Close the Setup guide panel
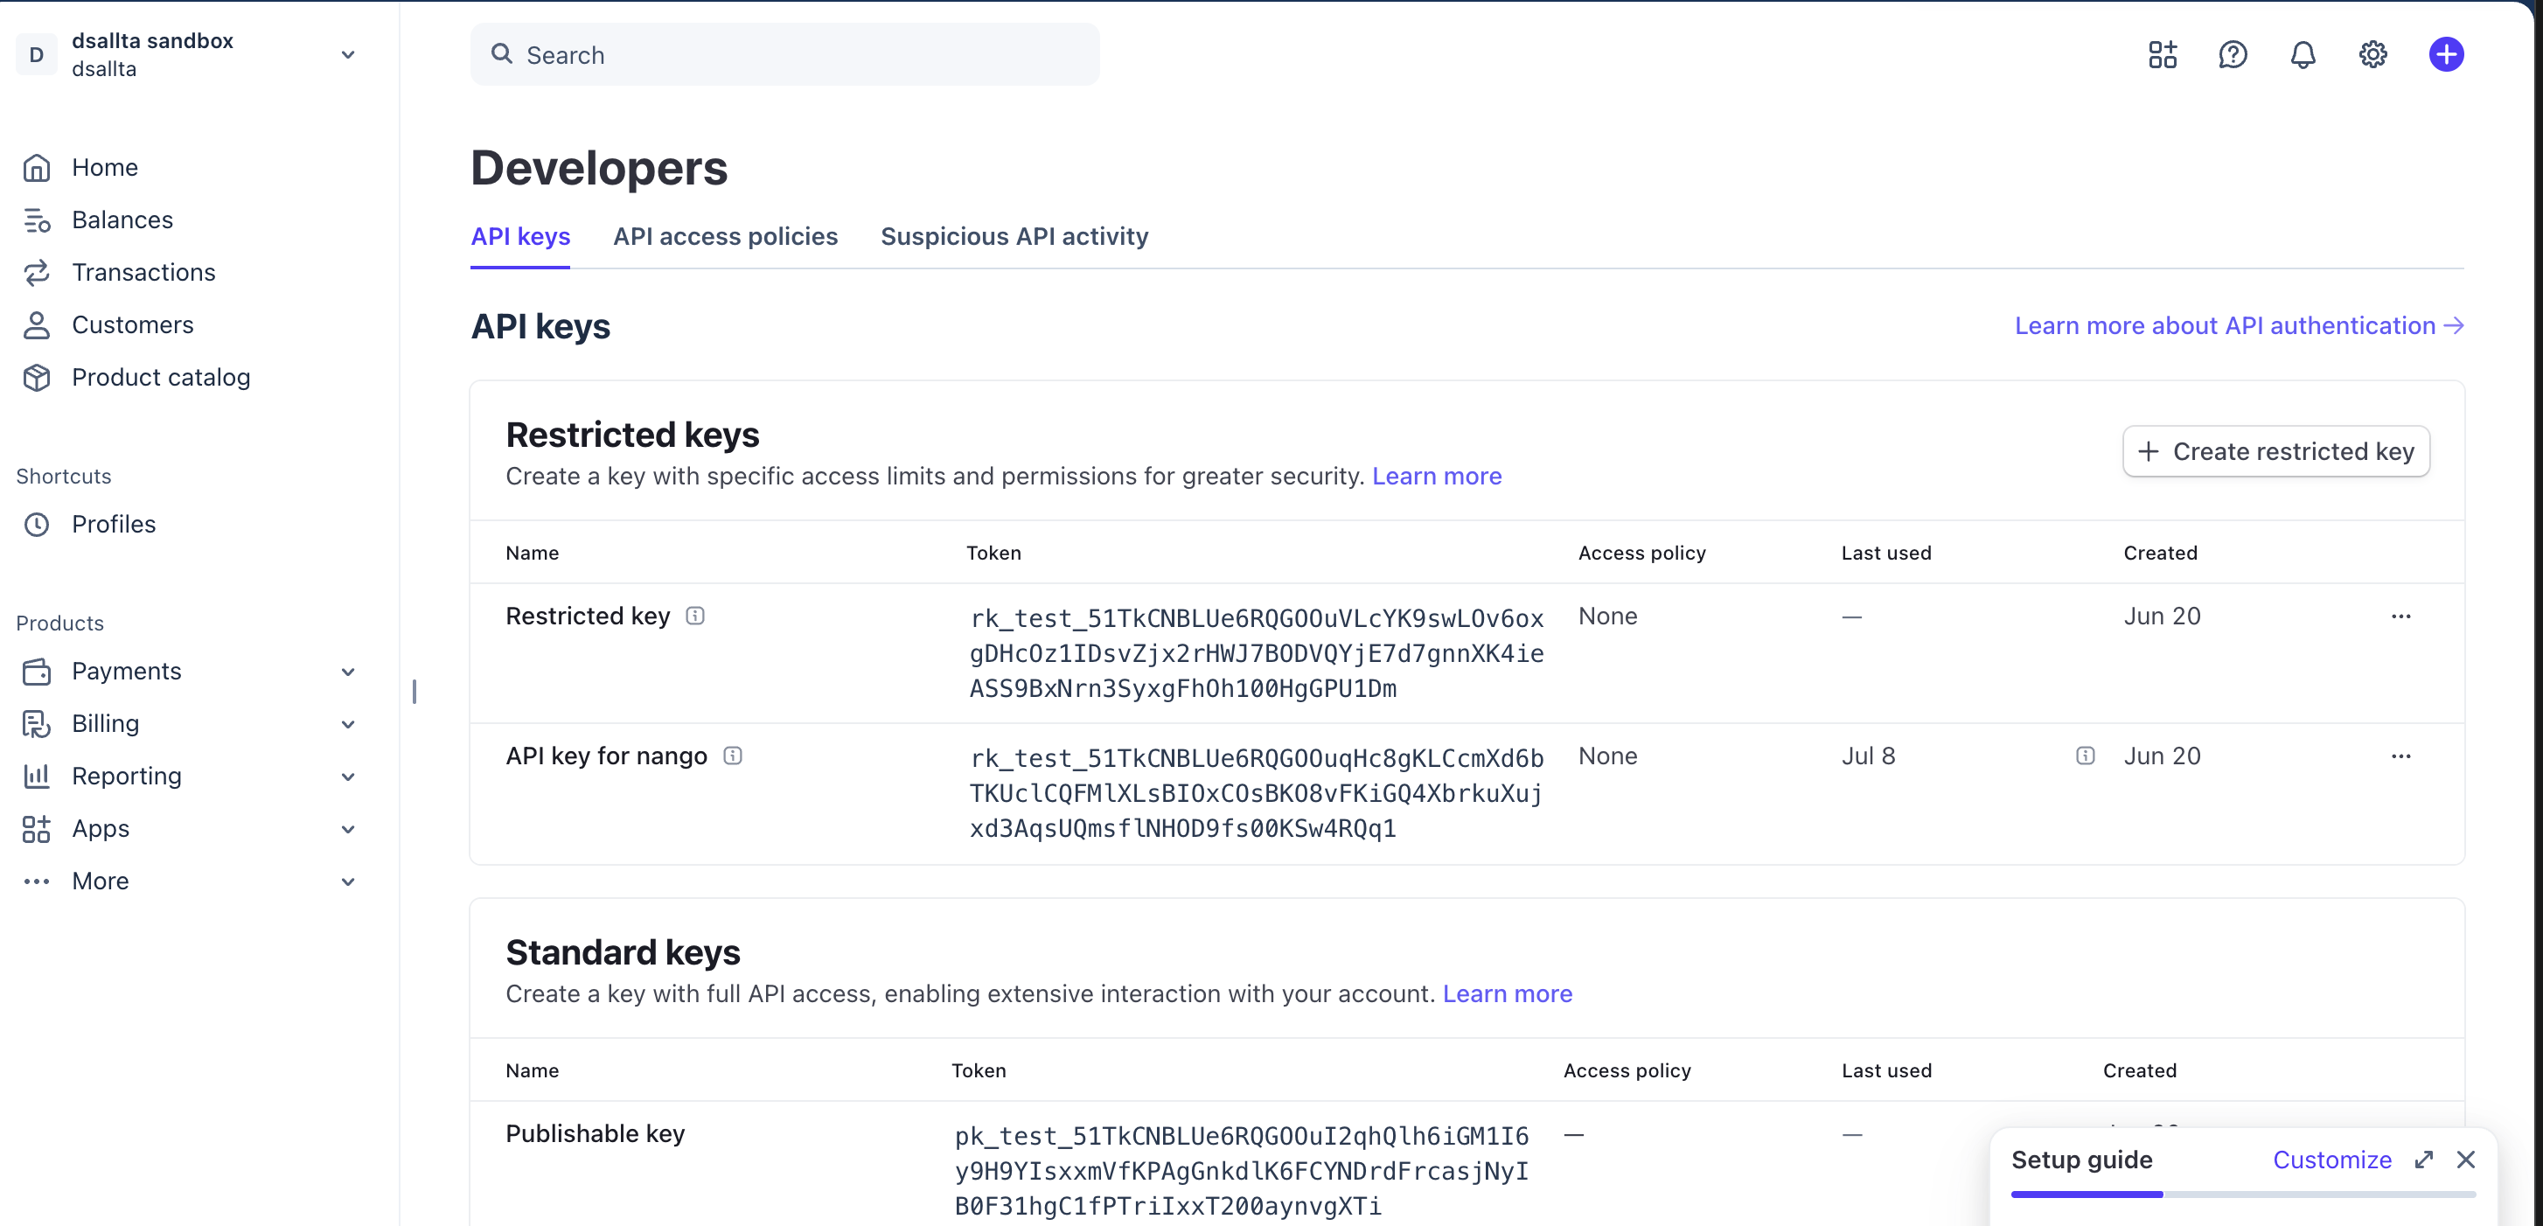The width and height of the screenshot is (2543, 1226). (x=2465, y=1160)
